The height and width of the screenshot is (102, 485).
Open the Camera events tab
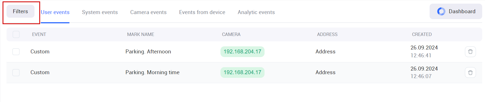[148, 12]
